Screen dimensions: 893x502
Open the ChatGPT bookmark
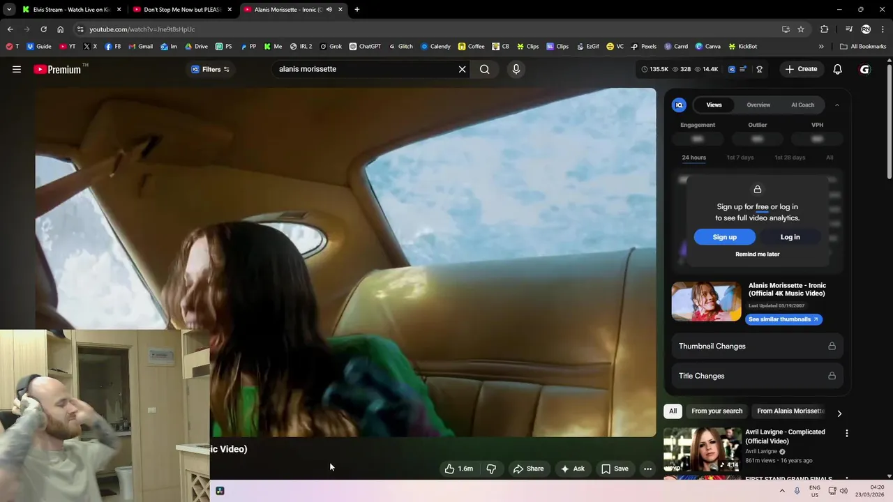[365, 47]
